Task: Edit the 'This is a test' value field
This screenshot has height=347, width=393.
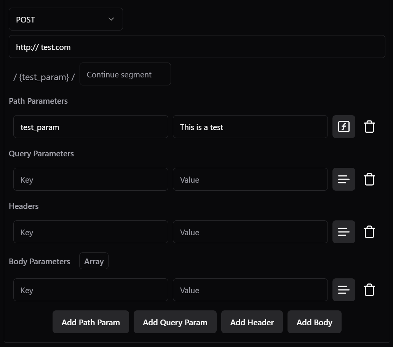Action: (250, 127)
